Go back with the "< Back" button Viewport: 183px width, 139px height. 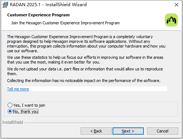tap(96, 131)
